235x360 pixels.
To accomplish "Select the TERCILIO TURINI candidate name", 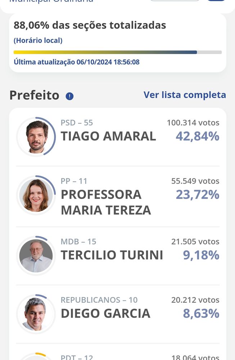I will [x=112, y=255].
